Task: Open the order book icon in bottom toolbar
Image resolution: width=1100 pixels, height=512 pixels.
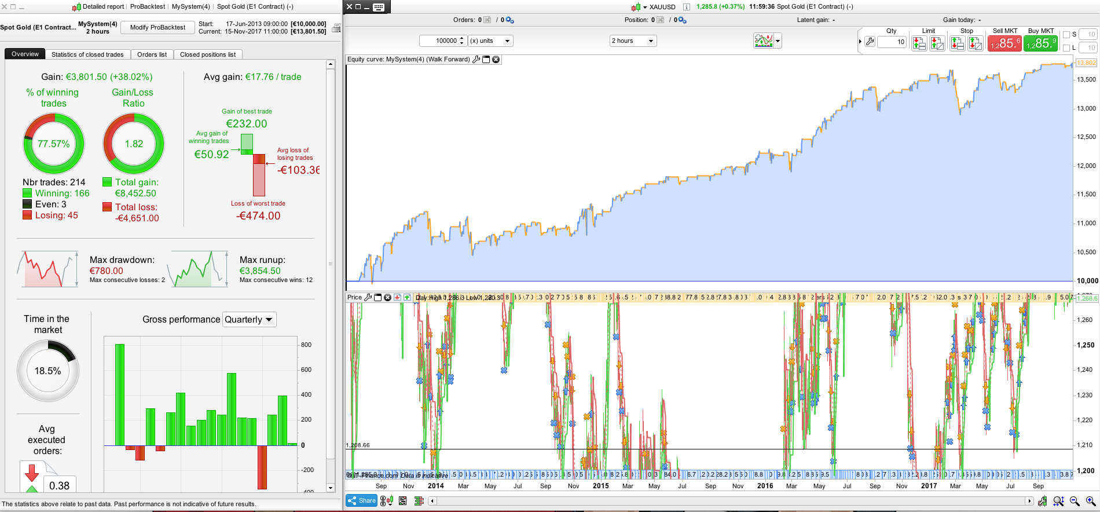Action: (419, 501)
